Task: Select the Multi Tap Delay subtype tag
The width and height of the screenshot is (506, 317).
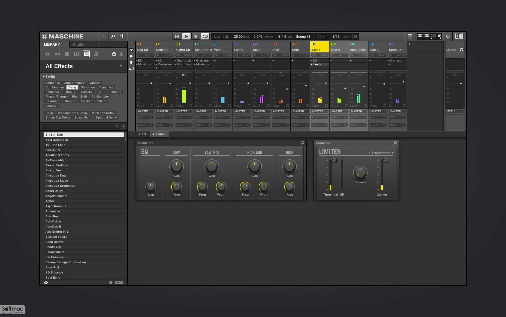Action: tap(103, 113)
